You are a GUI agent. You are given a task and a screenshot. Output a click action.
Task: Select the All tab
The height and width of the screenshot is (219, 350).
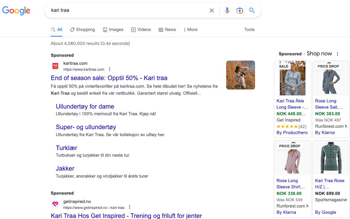click(x=56, y=30)
